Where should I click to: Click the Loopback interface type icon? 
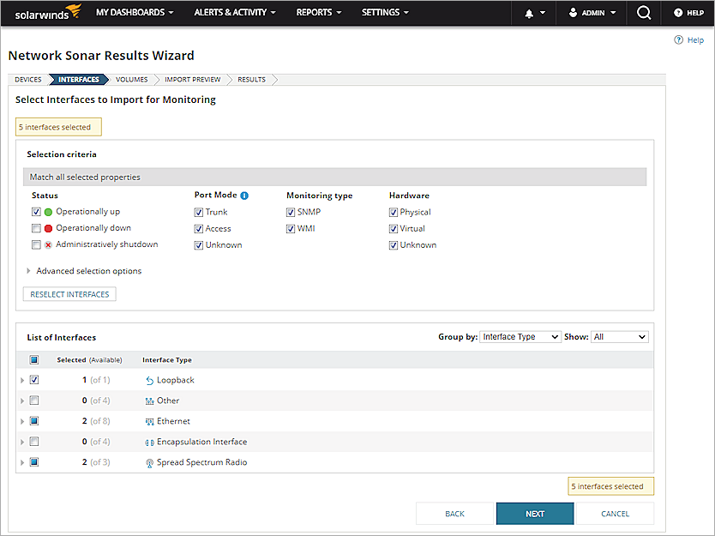tap(151, 380)
